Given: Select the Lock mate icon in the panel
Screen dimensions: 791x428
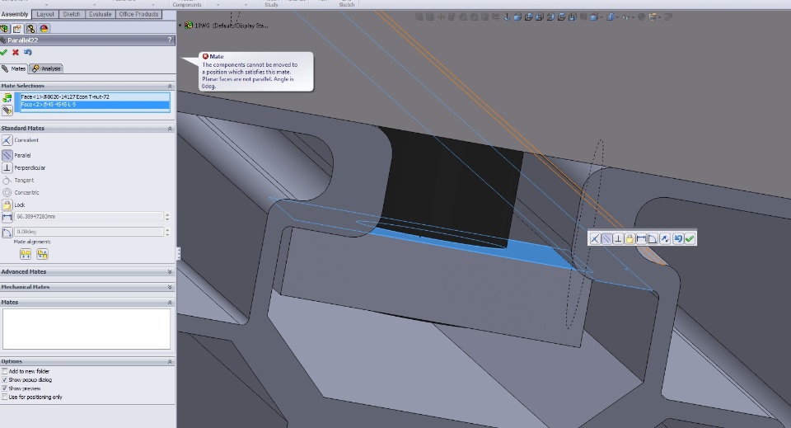Looking at the screenshot, I should [7, 205].
